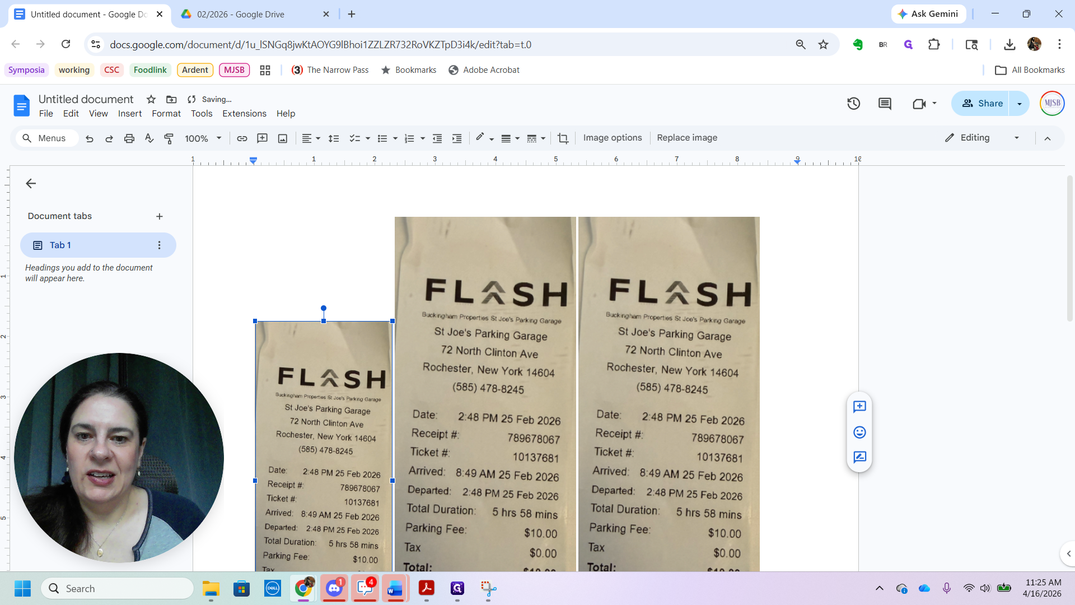
Task: Click the Spelling and grammar check icon
Action: point(149,138)
